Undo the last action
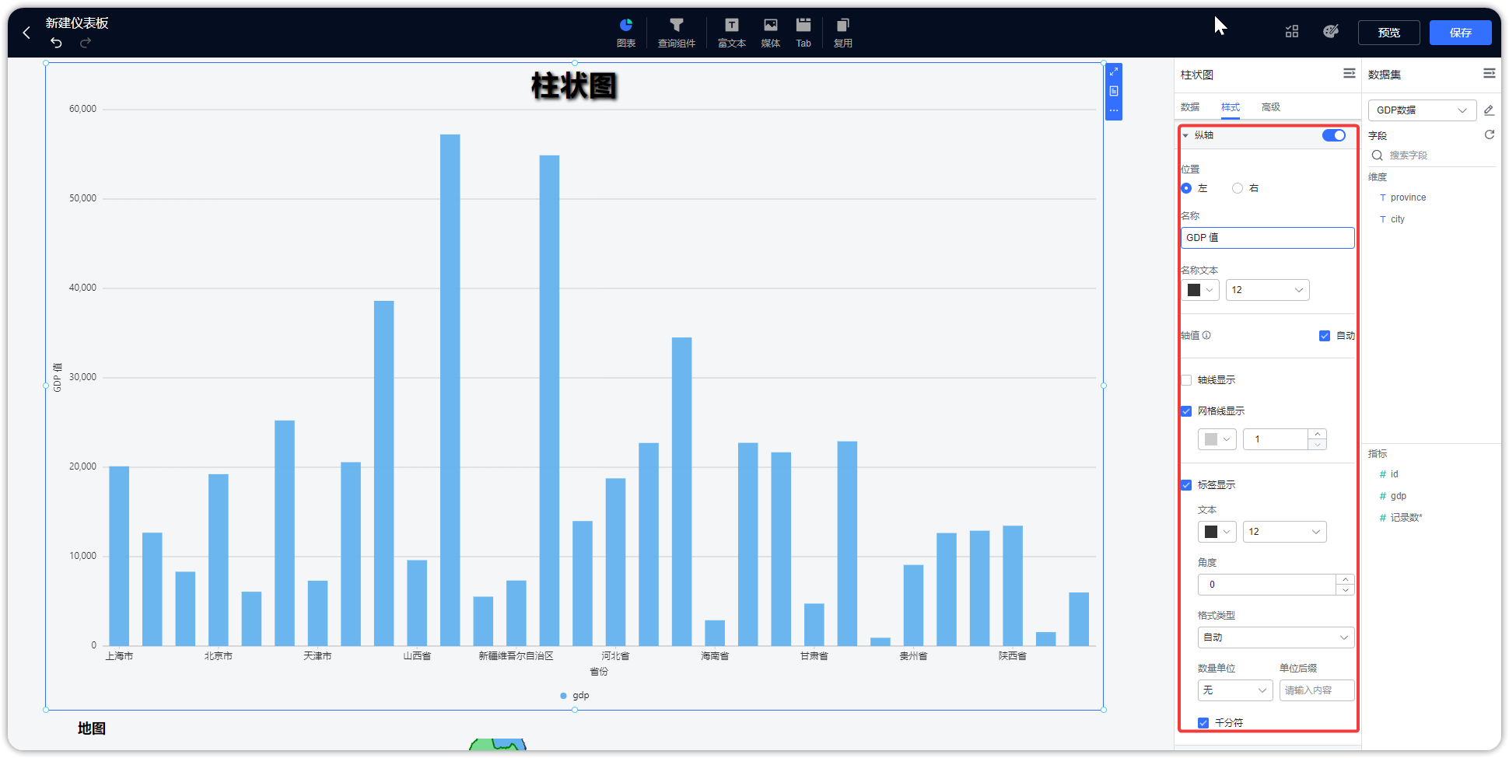 [56, 43]
